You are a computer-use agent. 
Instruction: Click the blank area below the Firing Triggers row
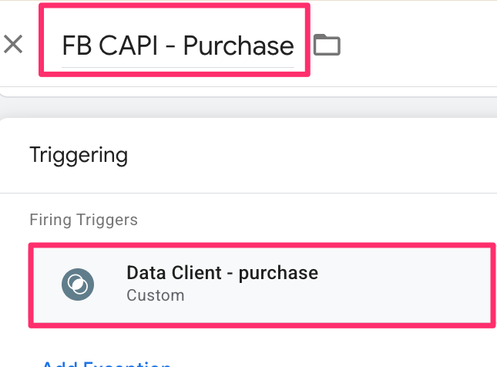(x=308, y=343)
